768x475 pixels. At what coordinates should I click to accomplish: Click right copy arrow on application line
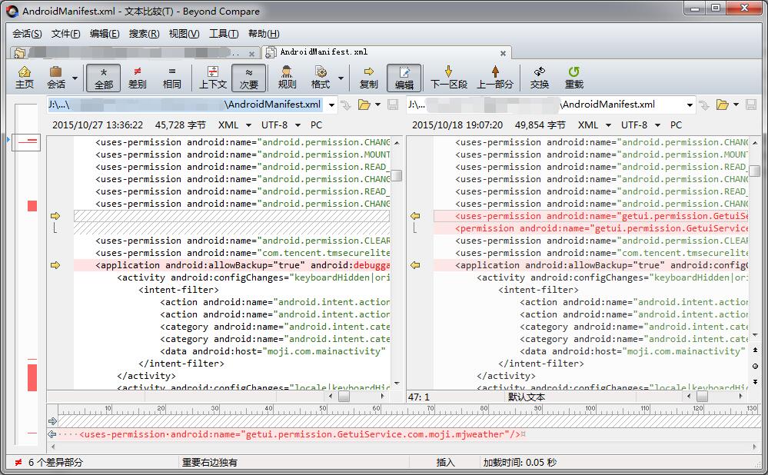[415, 265]
